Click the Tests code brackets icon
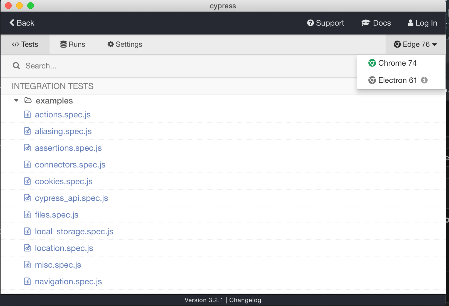Image resolution: width=449 pixels, height=306 pixels. click(x=16, y=45)
